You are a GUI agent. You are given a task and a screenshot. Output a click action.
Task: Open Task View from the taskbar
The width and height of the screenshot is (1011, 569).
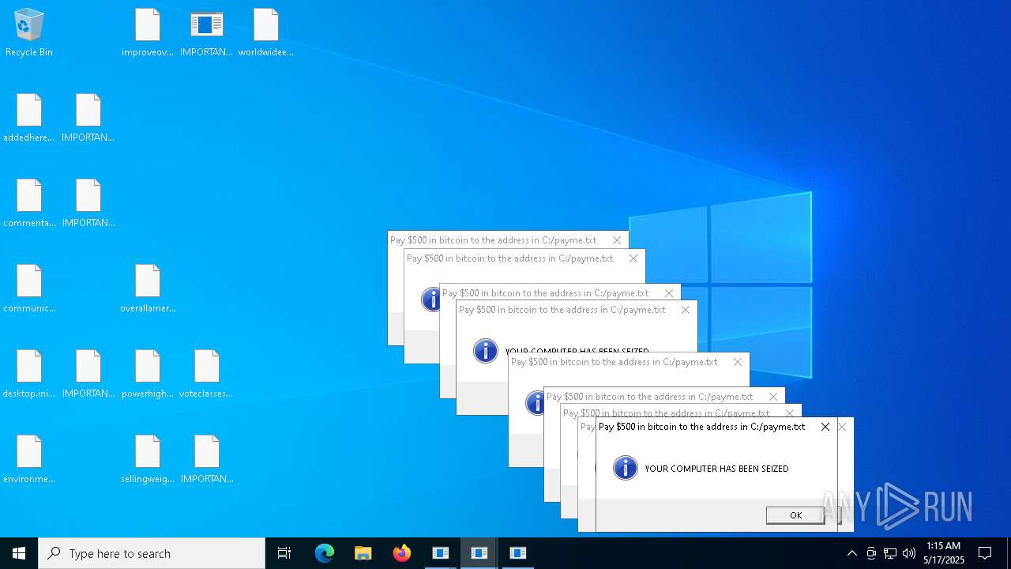click(x=284, y=553)
